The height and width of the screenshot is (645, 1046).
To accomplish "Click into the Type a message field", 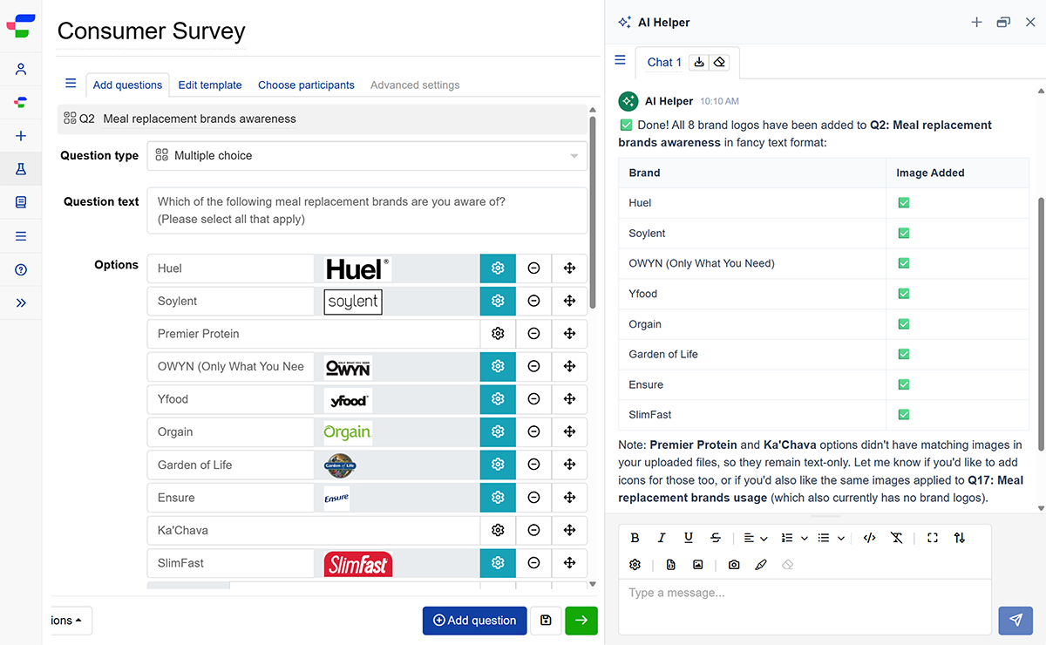I will (x=805, y=607).
